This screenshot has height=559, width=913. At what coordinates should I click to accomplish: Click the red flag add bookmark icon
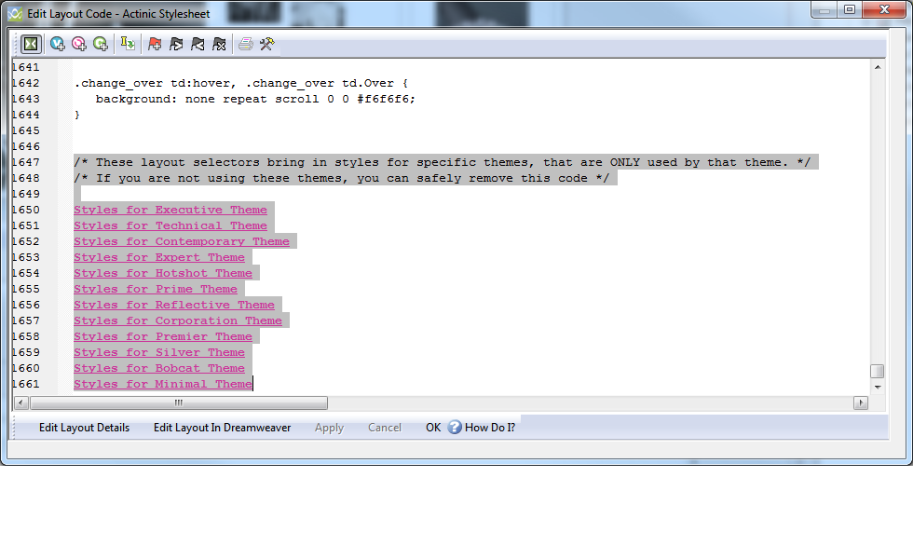pos(155,44)
